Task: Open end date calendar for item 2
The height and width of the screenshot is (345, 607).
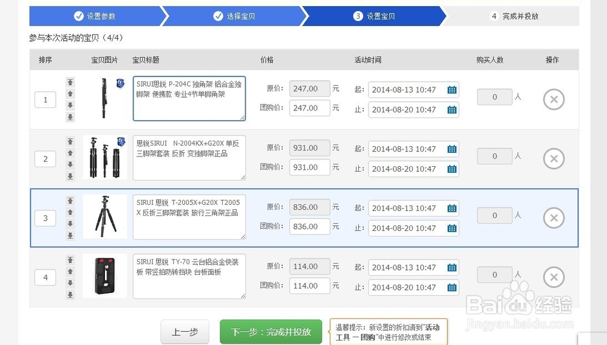Action: pyautogui.click(x=452, y=169)
